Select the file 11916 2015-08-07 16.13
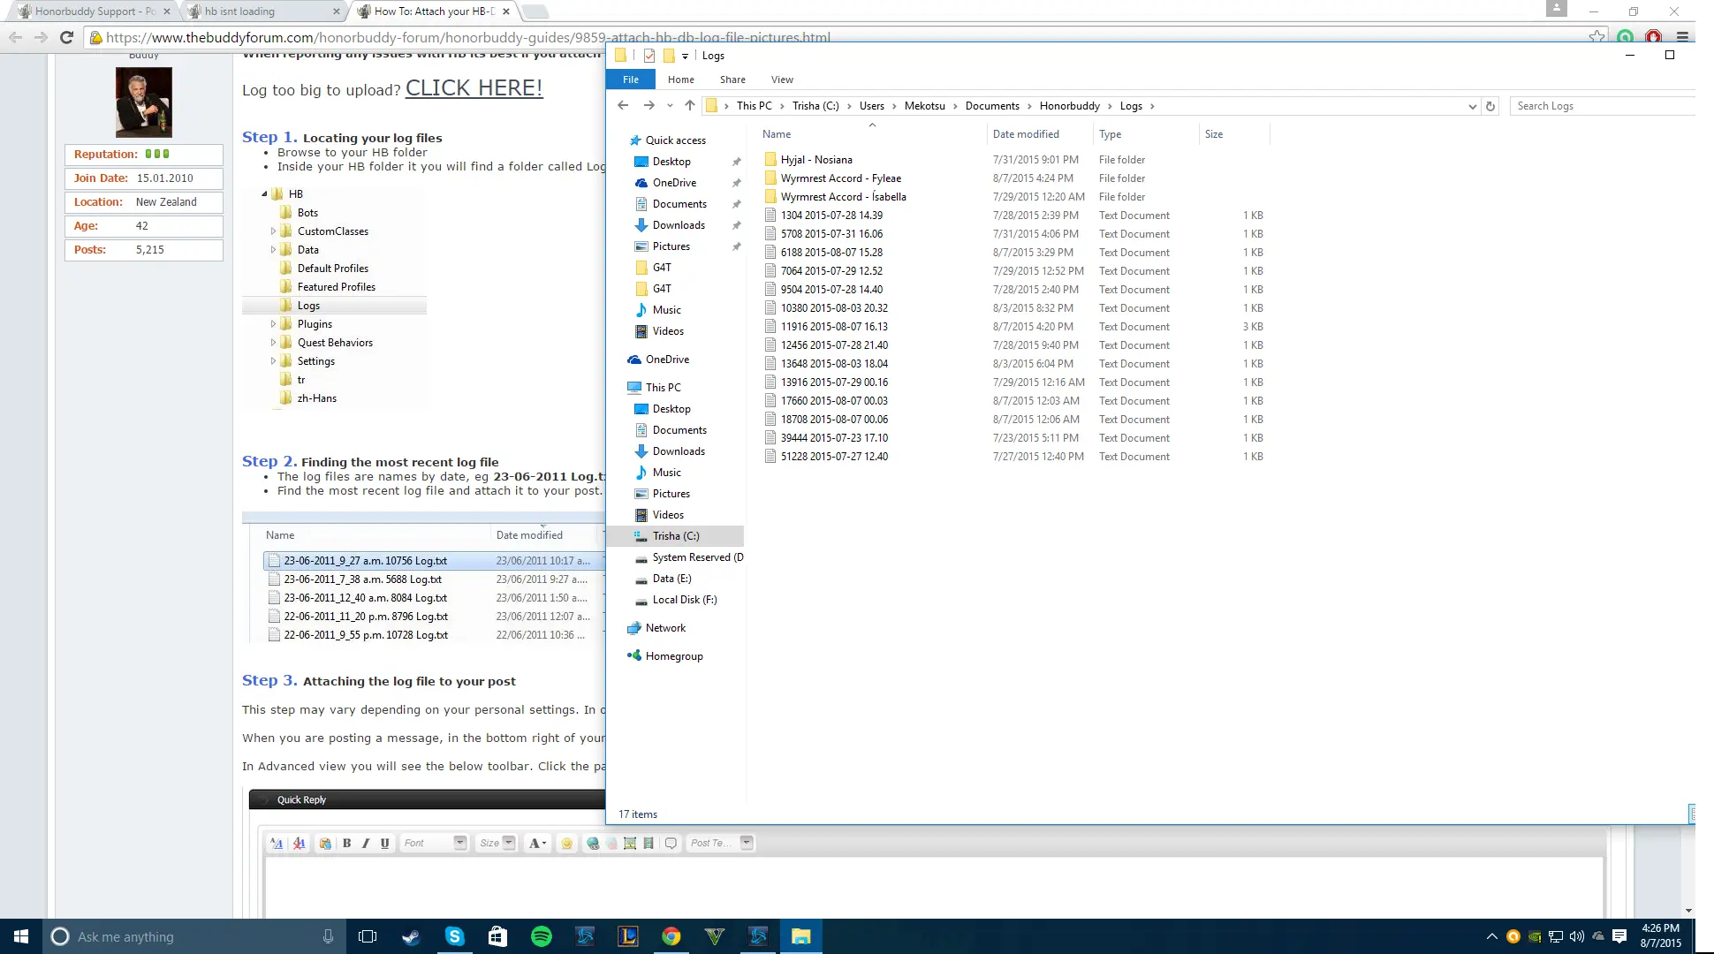The image size is (1714, 954). [x=834, y=327]
